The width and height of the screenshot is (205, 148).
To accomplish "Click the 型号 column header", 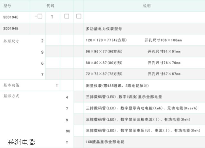I will 7,6.
